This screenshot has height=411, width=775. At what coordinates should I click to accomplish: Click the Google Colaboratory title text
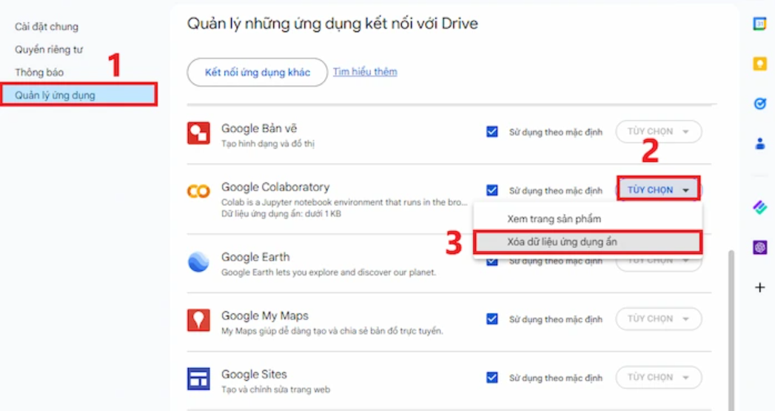coord(275,187)
